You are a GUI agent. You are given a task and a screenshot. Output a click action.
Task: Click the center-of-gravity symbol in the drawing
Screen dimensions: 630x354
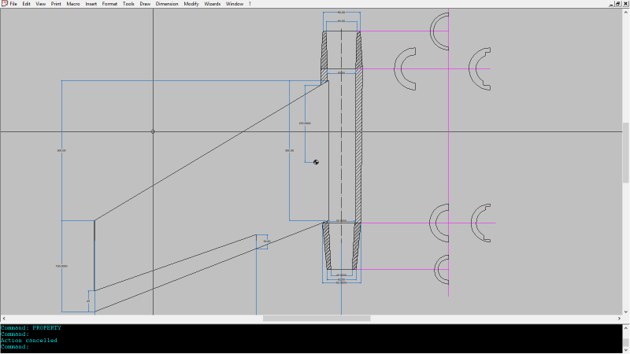316,162
